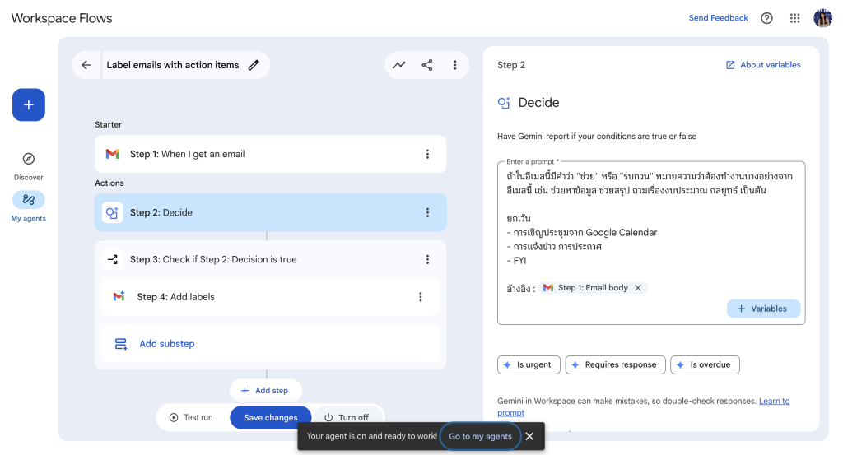843x455 pixels.
Task: Select the Is urgent suggestion chip
Action: [529, 364]
